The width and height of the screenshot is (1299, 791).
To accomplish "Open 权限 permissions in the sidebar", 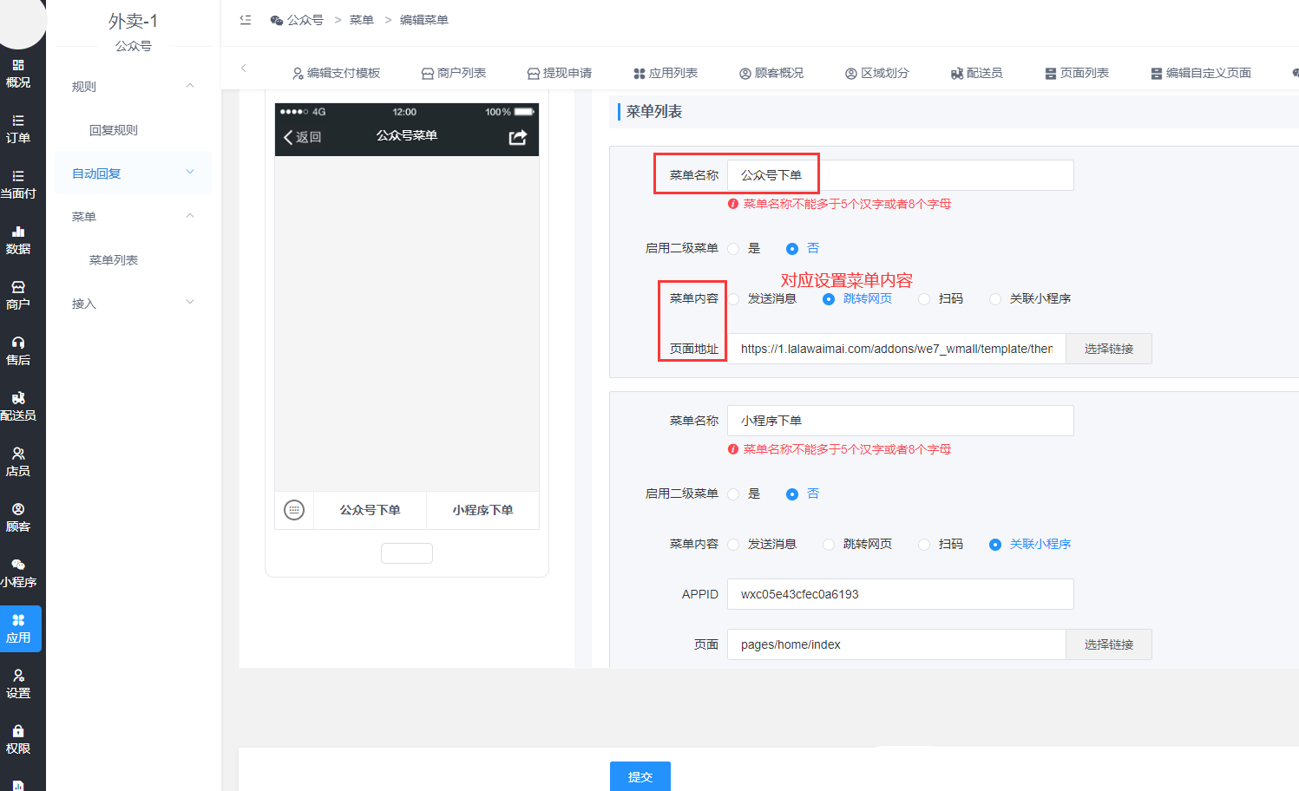I will pyautogui.click(x=18, y=740).
